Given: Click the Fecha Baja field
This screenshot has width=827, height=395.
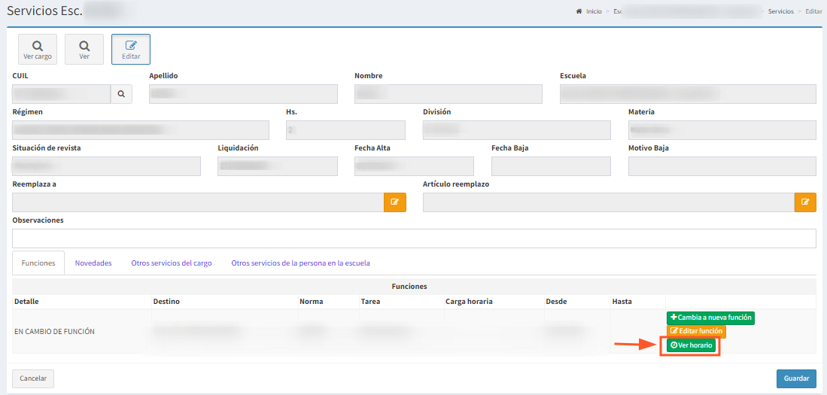Looking at the screenshot, I should point(551,166).
